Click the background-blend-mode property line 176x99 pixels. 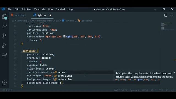tap(45, 83)
